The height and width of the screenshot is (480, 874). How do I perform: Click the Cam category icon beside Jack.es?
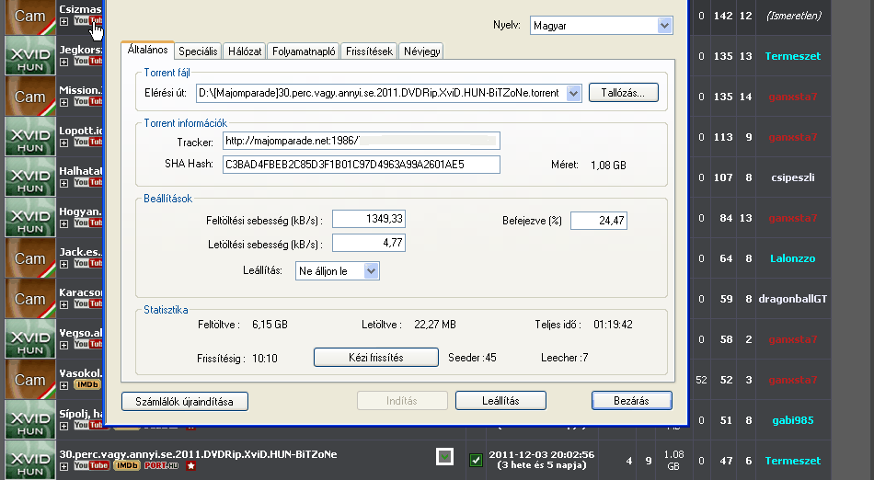(x=30, y=258)
